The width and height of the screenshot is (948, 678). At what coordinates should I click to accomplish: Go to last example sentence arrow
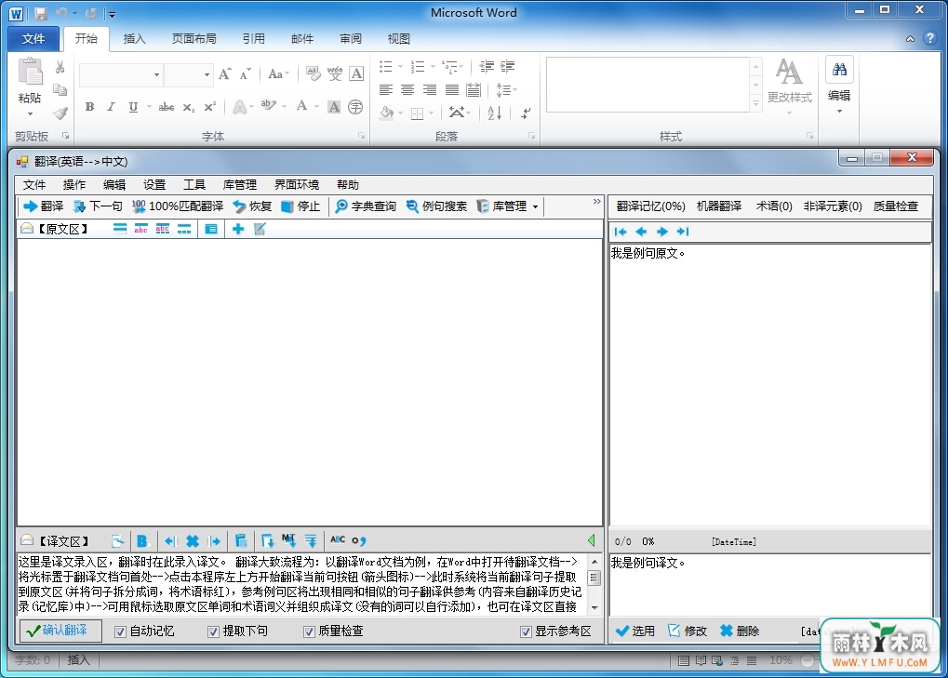pos(683,232)
